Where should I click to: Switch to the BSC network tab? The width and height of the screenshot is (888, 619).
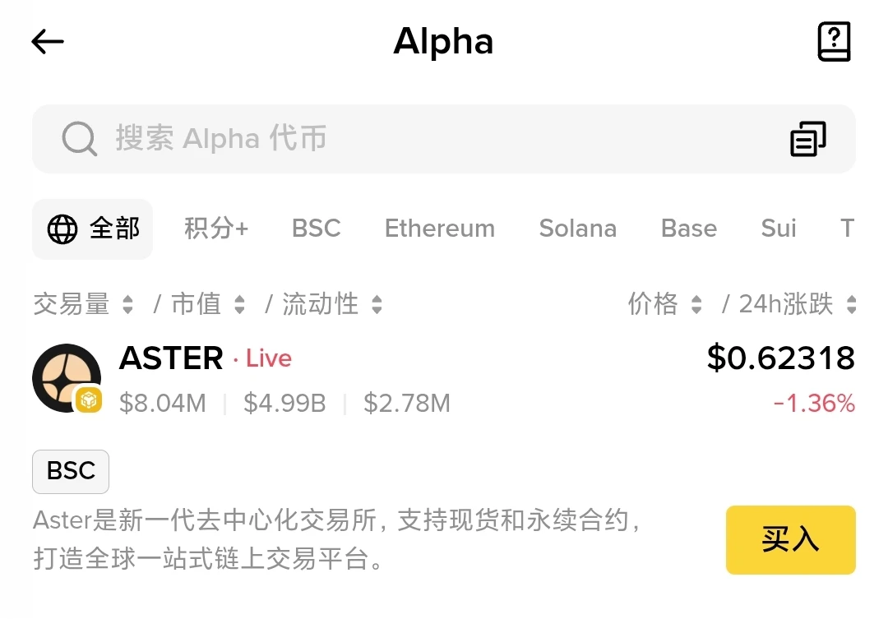(x=316, y=229)
